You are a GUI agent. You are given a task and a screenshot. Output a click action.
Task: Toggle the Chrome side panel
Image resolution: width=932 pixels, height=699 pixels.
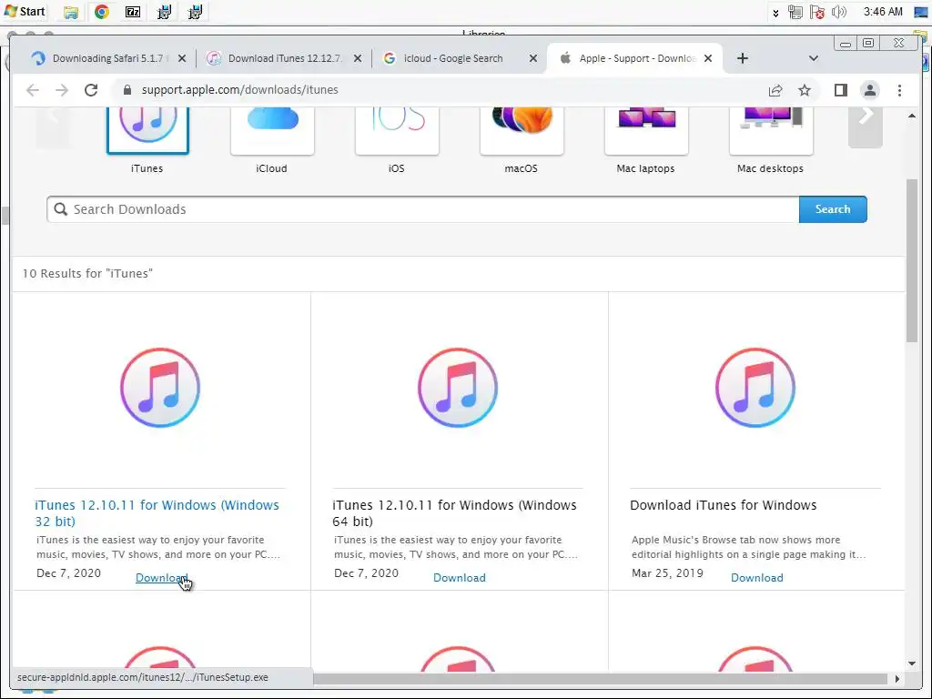tap(840, 90)
